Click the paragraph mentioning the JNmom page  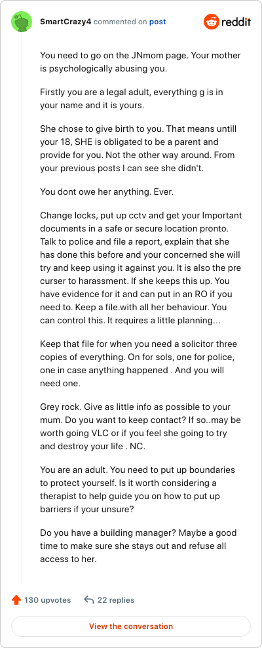(141, 62)
